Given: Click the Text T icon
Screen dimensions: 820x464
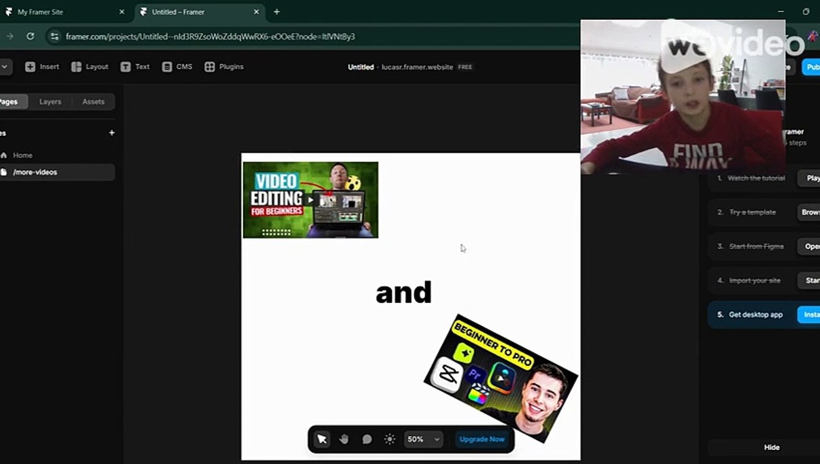Looking at the screenshot, I should 125,66.
